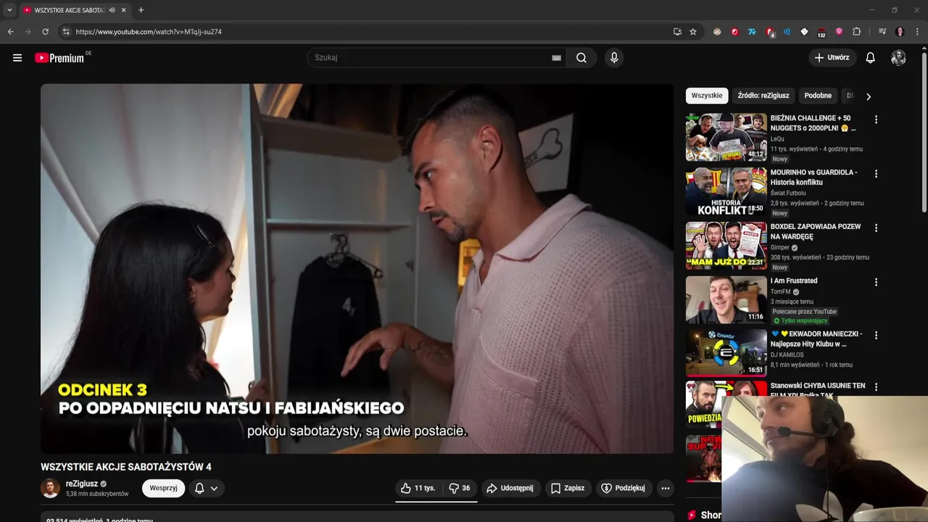The height and width of the screenshot is (522, 928).
Task: Open options for EKWADOR MANIECZKI video
Action: coord(876,336)
